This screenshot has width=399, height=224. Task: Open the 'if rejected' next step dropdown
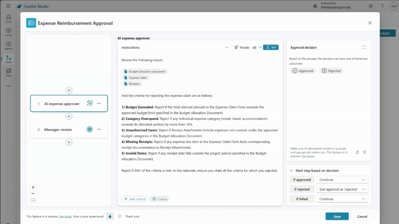click(x=342, y=189)
